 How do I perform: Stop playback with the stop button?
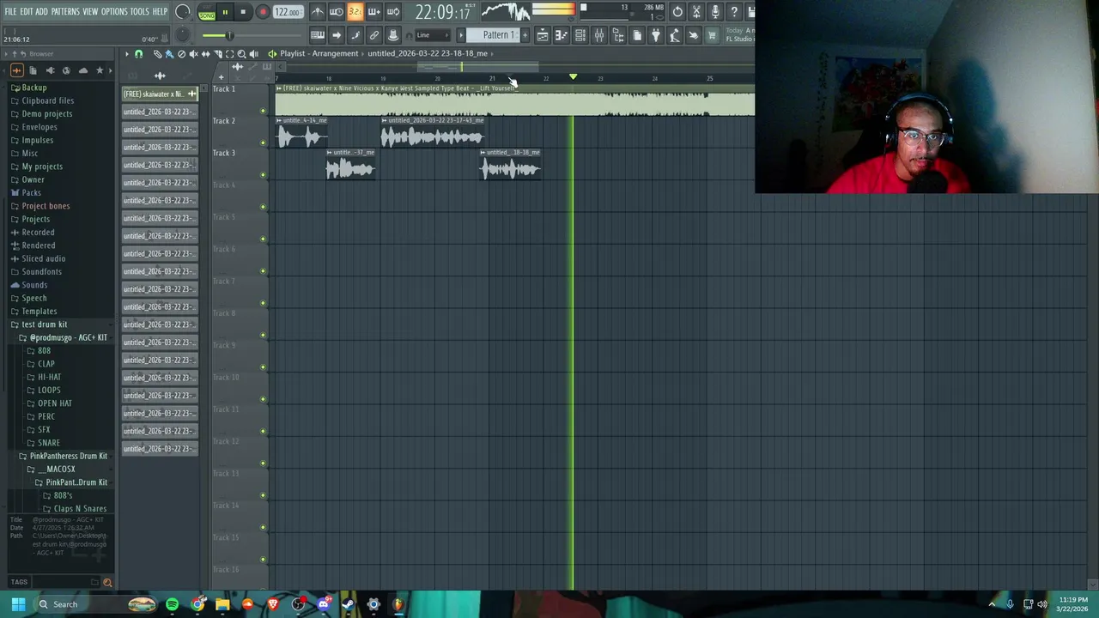[x=243, y=12]
